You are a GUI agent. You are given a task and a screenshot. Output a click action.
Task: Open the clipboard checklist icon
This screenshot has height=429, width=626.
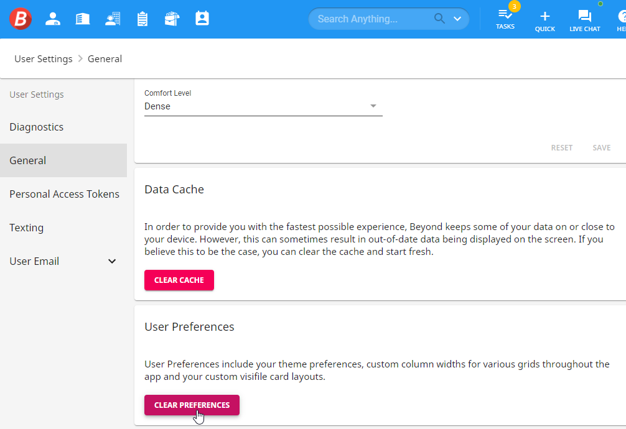142,19
